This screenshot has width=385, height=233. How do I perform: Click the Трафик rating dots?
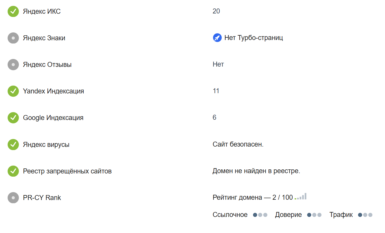(365, 215)
